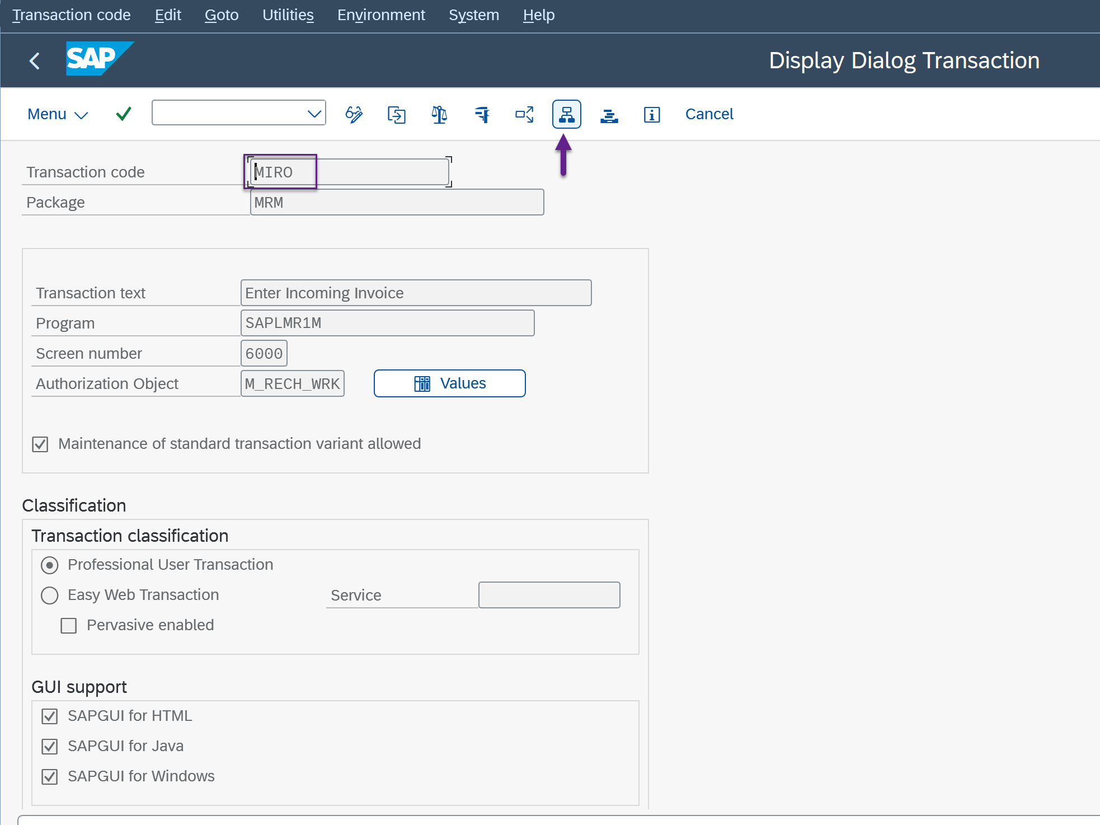Expand the Menu dropdown
Viewport: 1100px width, 825px height.
[57, 114]
